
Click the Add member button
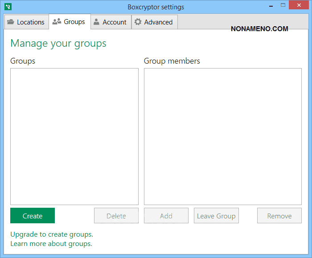[166, 216]
